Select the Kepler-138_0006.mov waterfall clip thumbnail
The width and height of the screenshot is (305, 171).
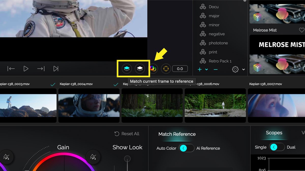(x=215, y=106)
